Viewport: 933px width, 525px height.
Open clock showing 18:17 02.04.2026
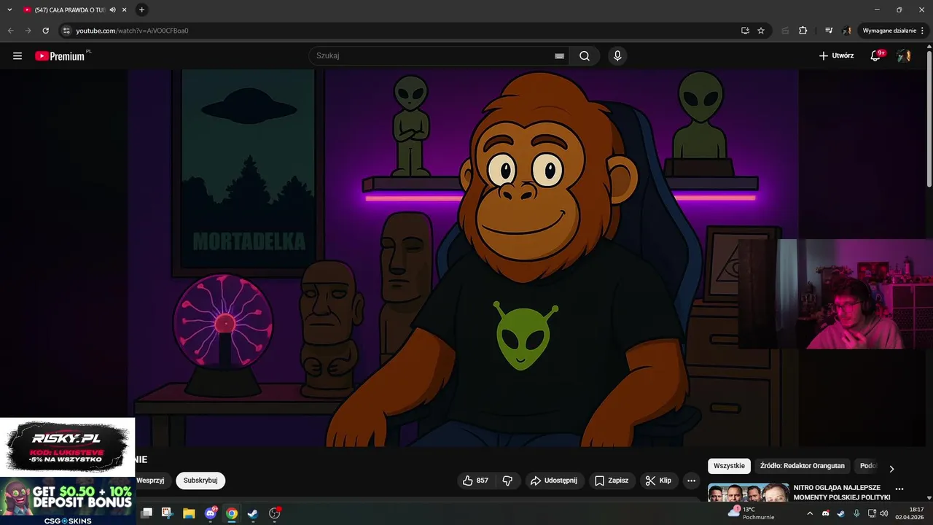point(910,513)
